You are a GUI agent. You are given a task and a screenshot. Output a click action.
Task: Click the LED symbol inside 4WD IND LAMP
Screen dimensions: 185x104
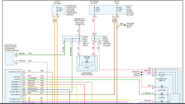coord(87,62)
